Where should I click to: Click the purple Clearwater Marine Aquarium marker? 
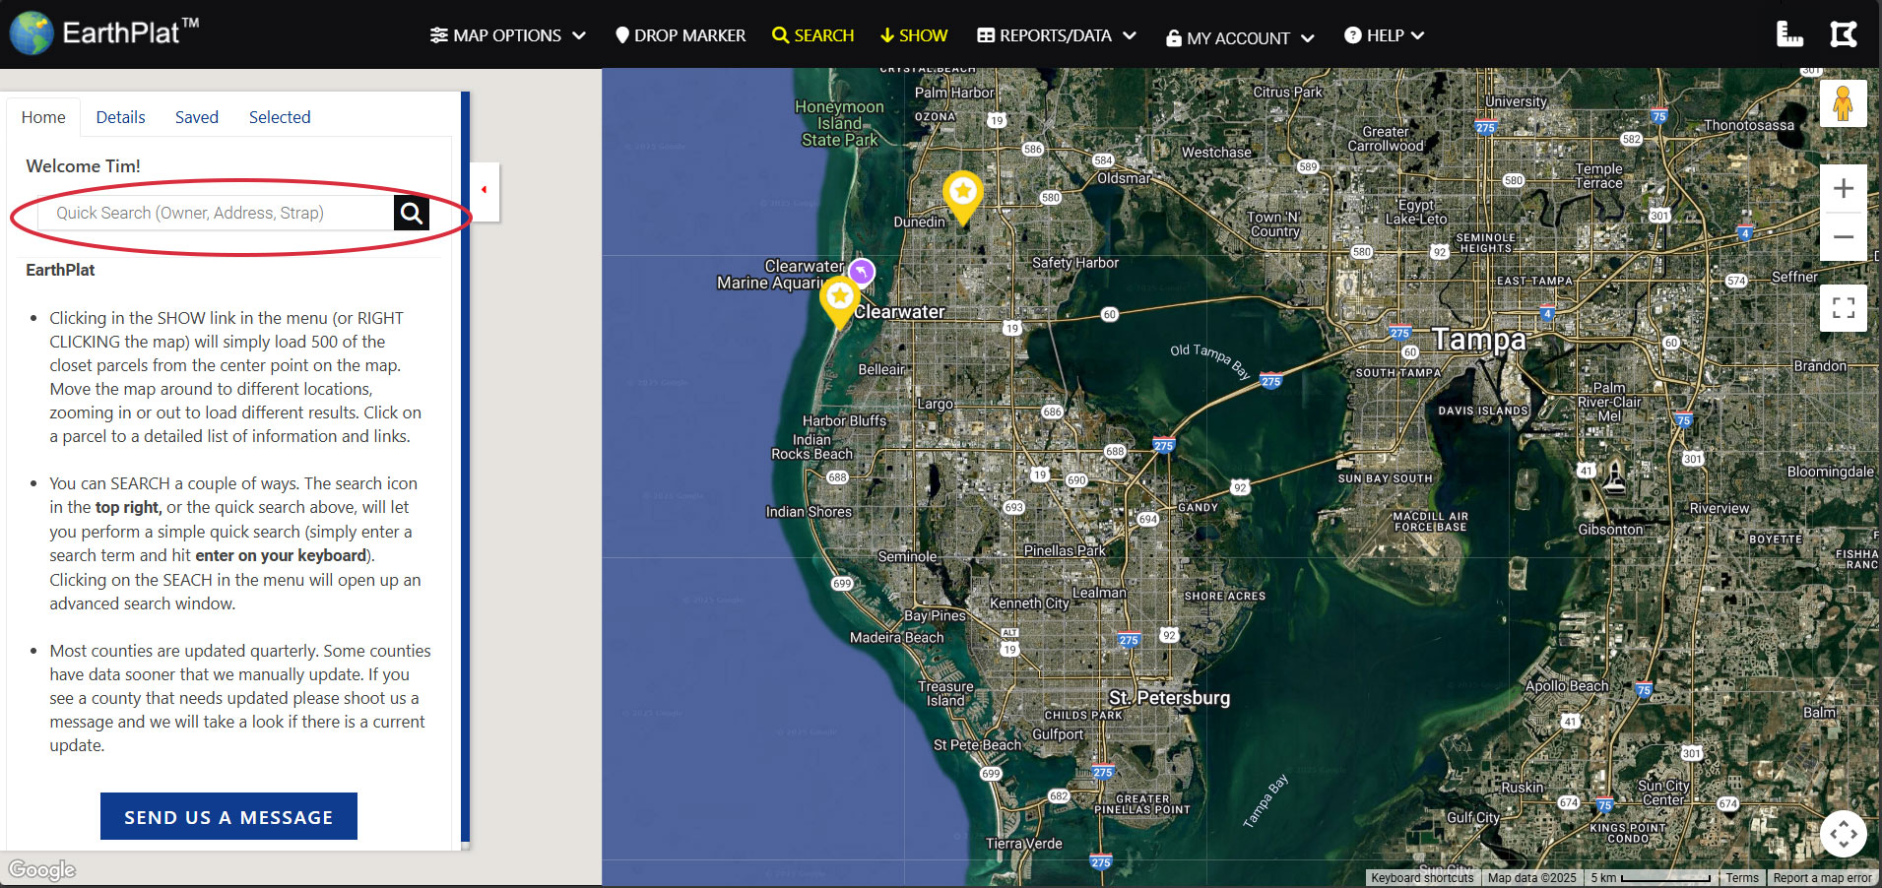[862, 271]
